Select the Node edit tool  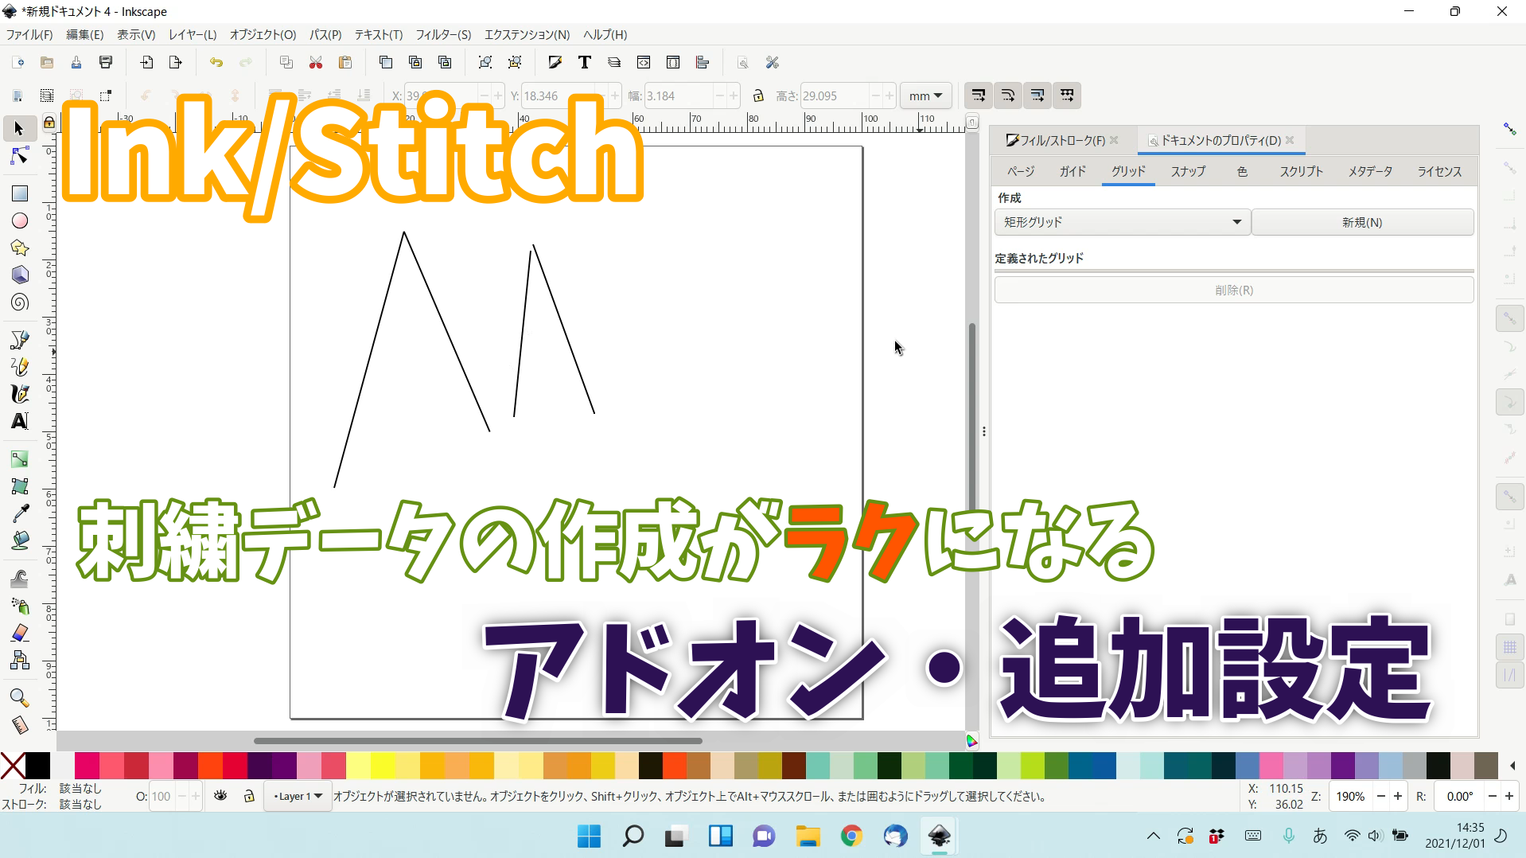tap(19, 156)
